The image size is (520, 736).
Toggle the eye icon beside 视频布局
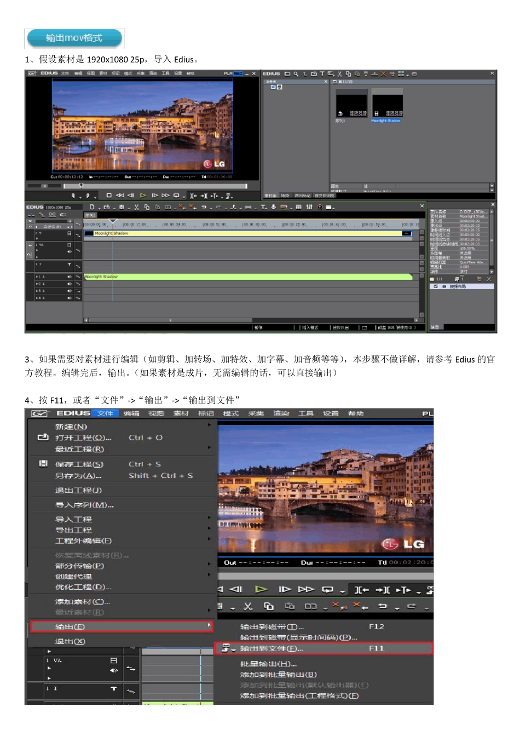click(x=444, y=286)
